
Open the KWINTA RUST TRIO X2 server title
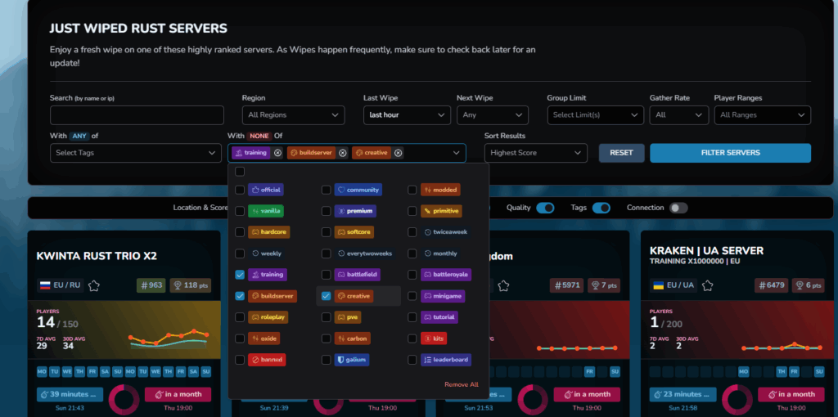coord(97,256)
